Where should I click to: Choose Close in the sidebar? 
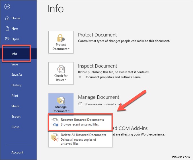click(x=18, y=127)
